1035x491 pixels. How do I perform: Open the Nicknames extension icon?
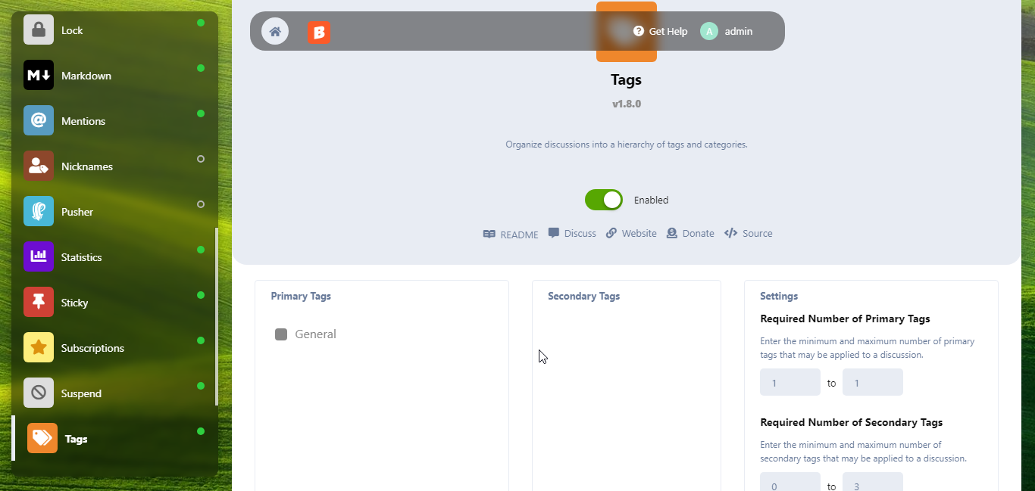coord(39,166)
